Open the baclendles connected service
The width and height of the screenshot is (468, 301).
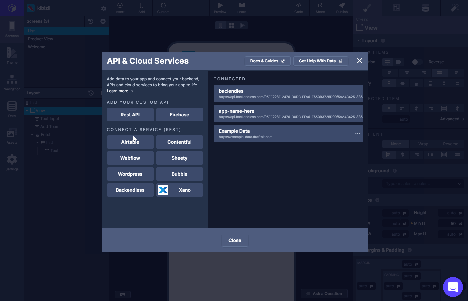point(288,93)
